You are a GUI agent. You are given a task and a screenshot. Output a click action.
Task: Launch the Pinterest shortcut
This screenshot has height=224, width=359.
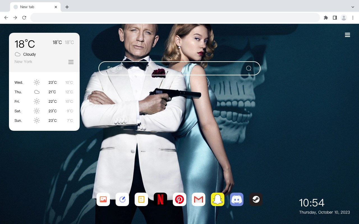179,199
